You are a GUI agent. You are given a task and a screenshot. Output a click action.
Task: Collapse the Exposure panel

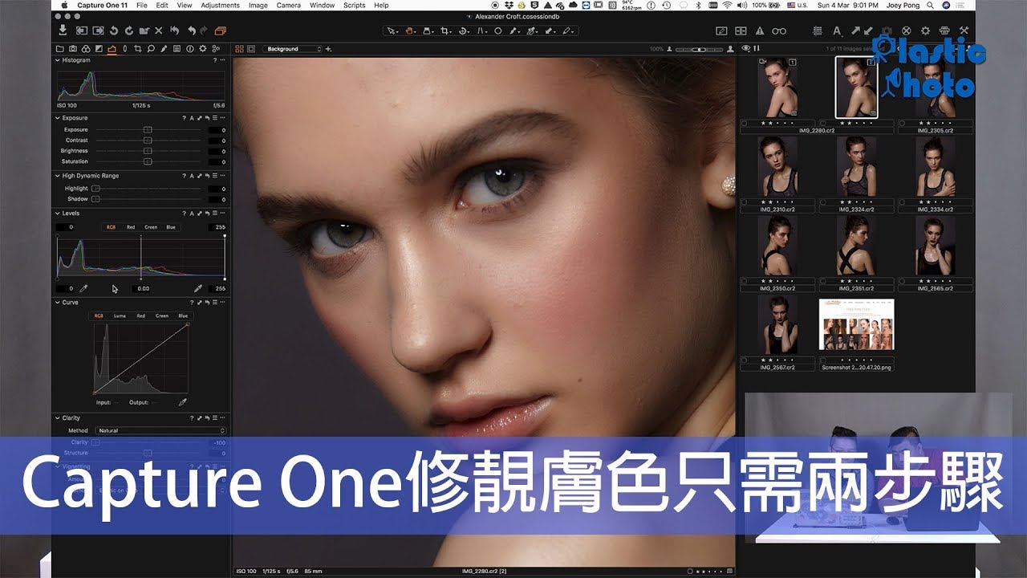(58, 118)
